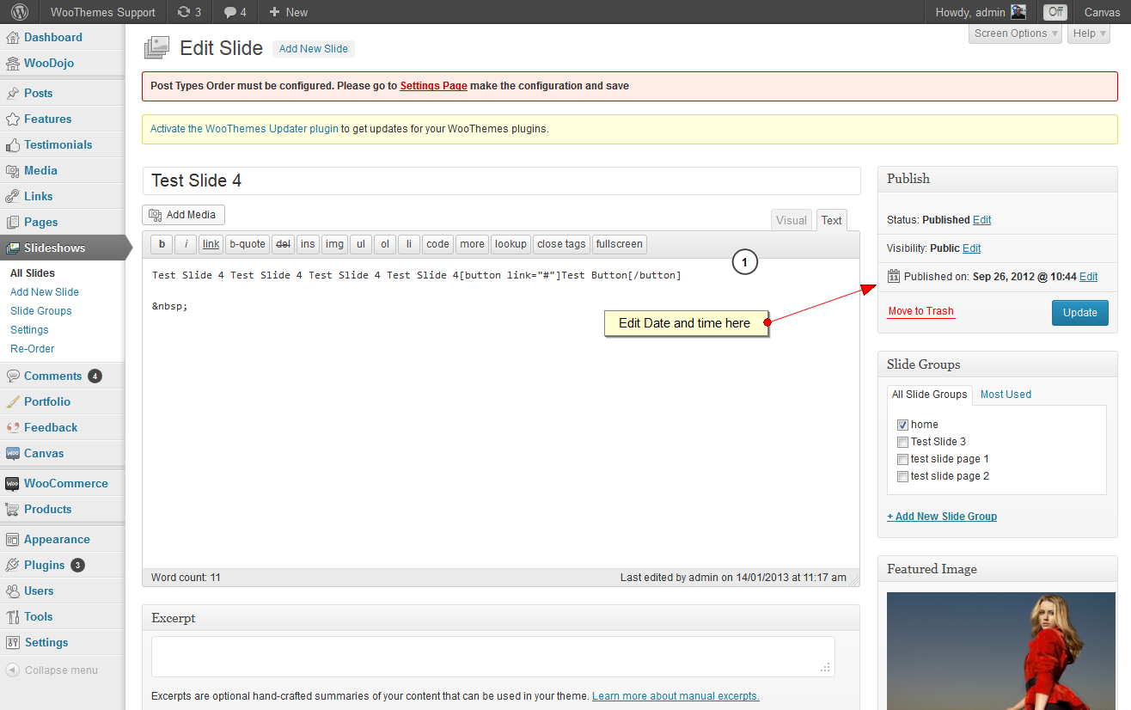1131x710 pixels.
Task: Switch to the Most Used tab
Action: (1006, 395)
